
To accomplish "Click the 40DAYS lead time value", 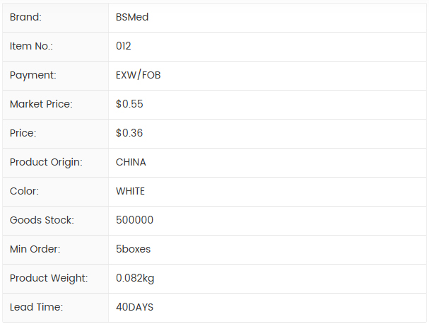I will tap(134, 307).
